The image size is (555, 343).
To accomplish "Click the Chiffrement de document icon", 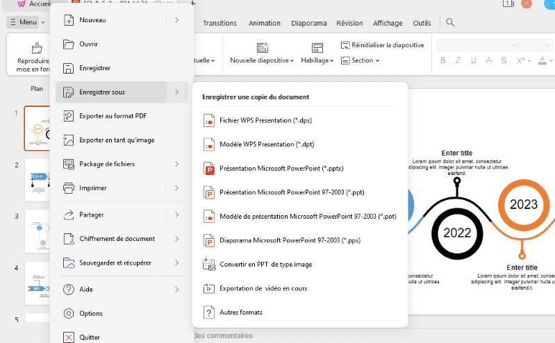I will (x=69, y=239).
